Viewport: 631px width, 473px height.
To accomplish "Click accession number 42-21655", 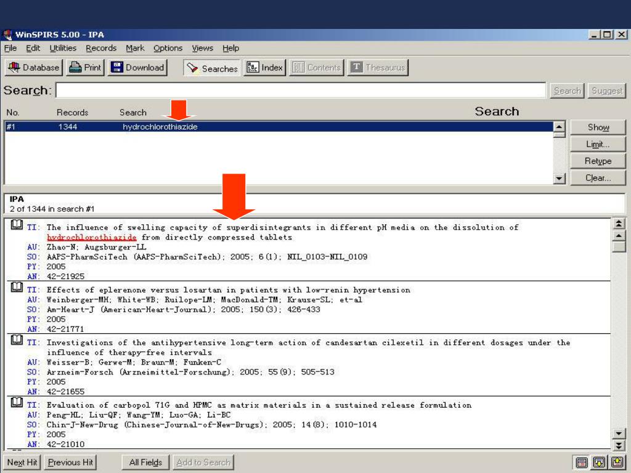I will [x=65, y=391].
